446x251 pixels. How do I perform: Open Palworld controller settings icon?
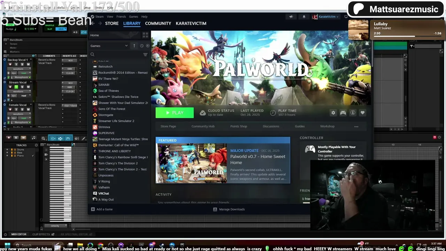pyautogui.click(x=343, y=113)
